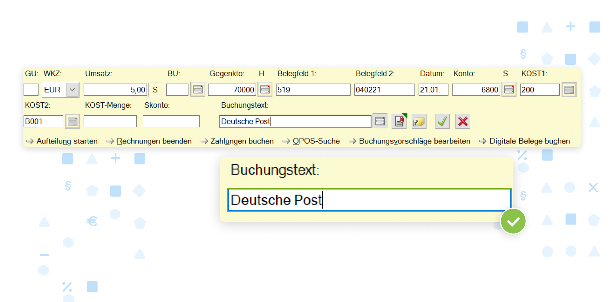The image size is (612, 302).
Task: Click the Konto field showing 6800
Action: (x=476, y=90)
